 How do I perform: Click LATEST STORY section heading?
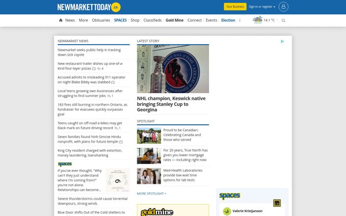[148, 41]
